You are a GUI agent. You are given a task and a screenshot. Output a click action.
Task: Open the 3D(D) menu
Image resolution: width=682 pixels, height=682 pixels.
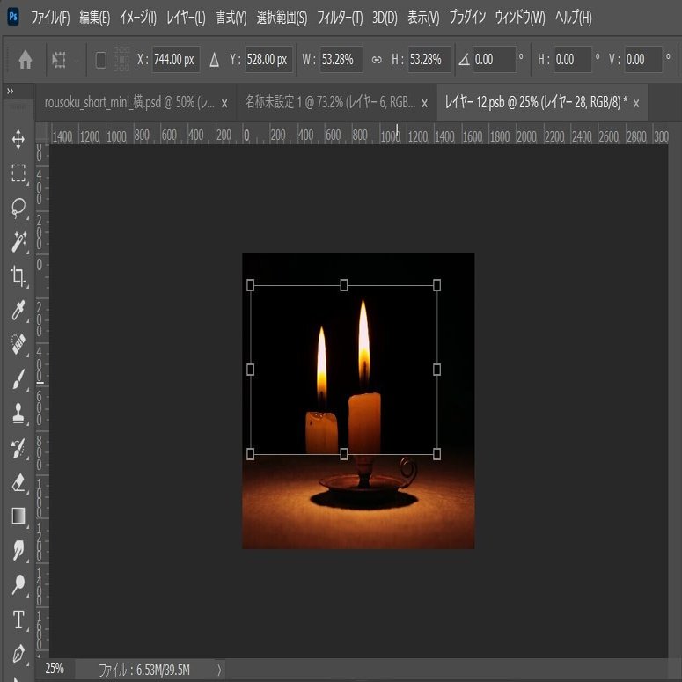point(385,18)
